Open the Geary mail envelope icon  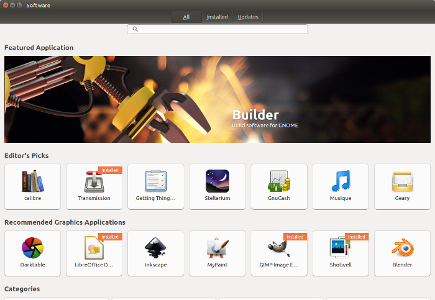(402, 181)
